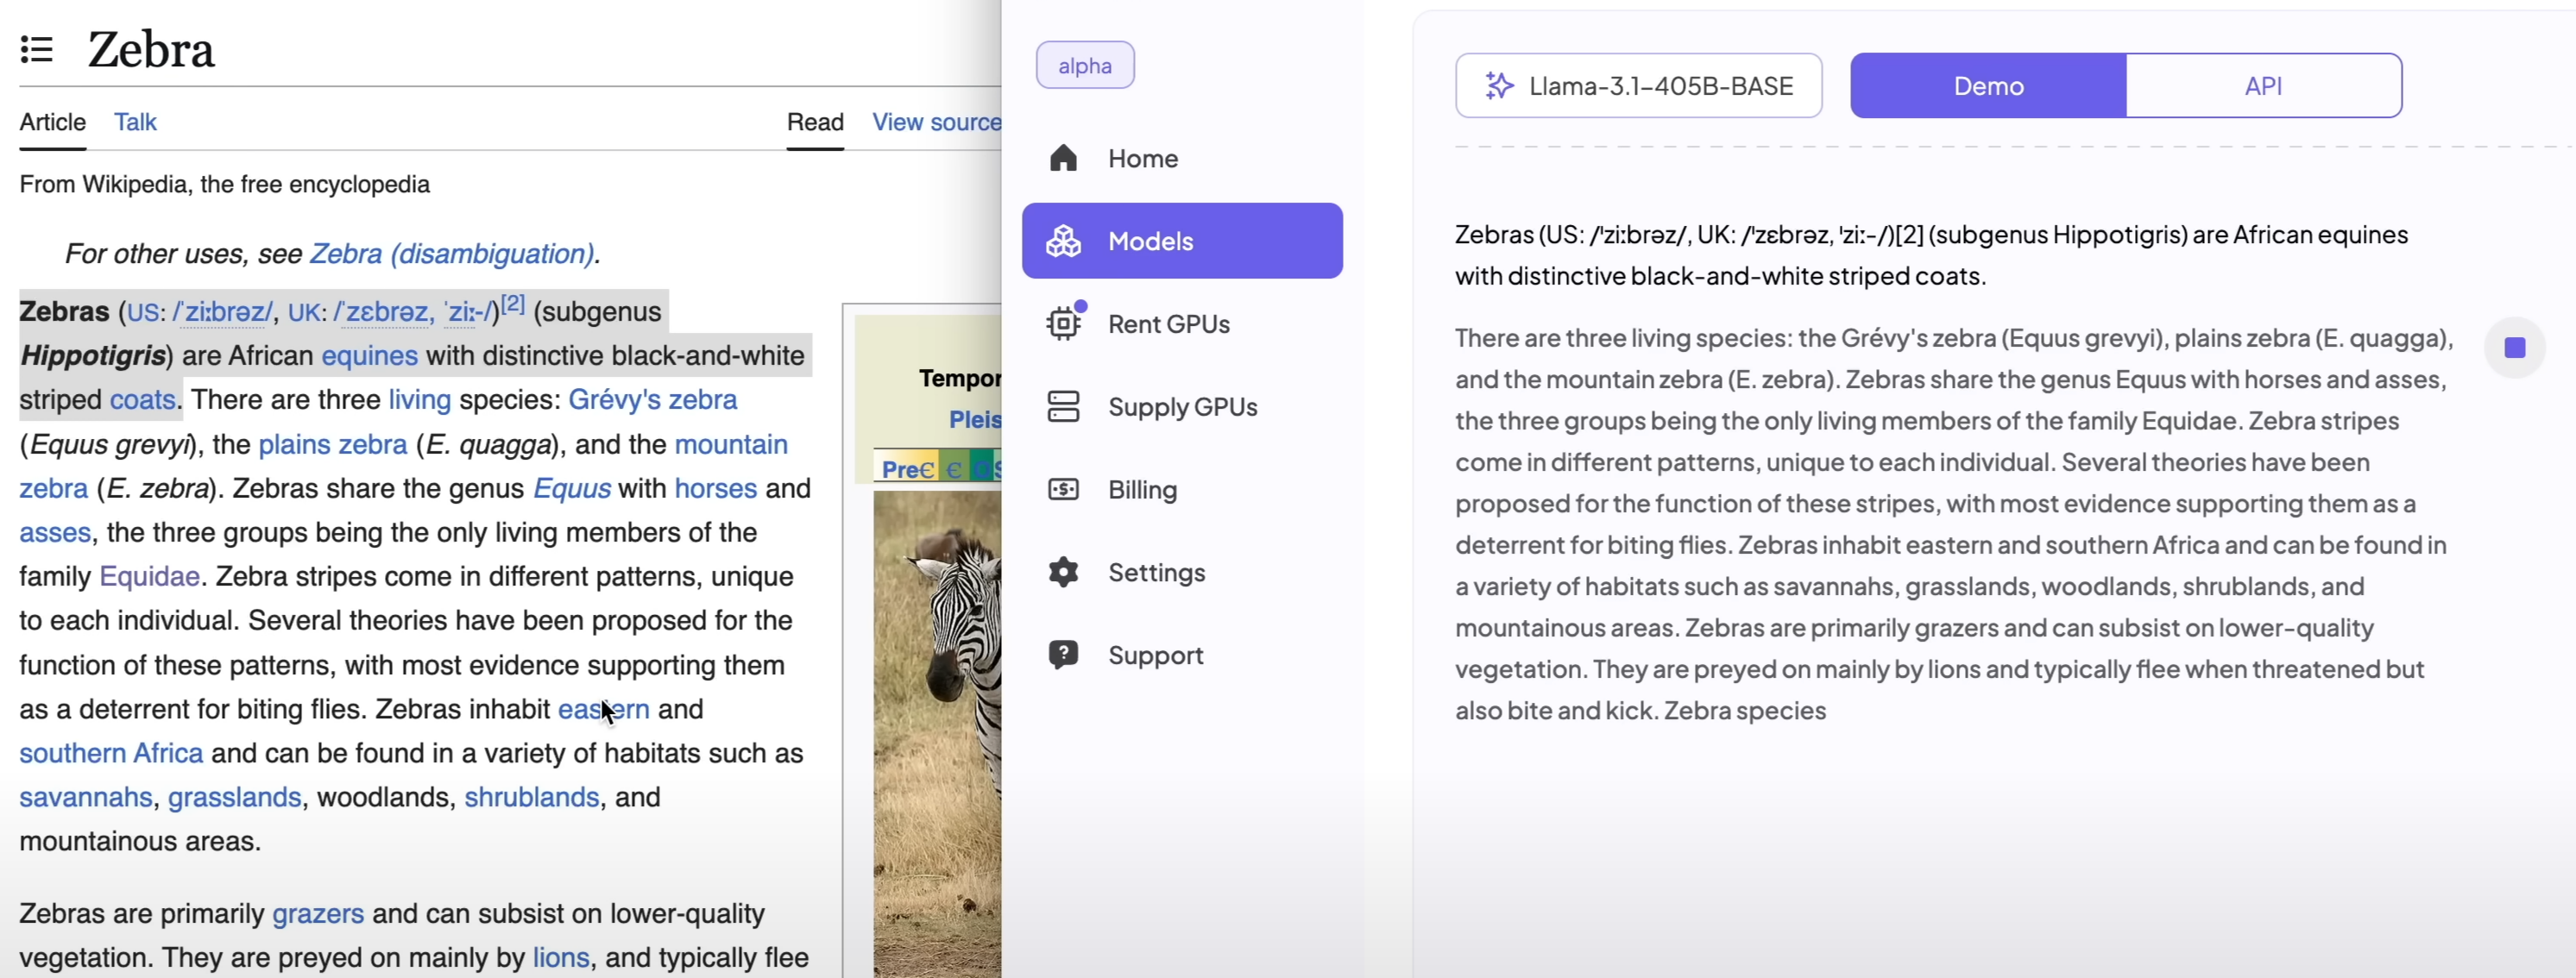Click the Support question mark icon

click(x=1063, y=655)
